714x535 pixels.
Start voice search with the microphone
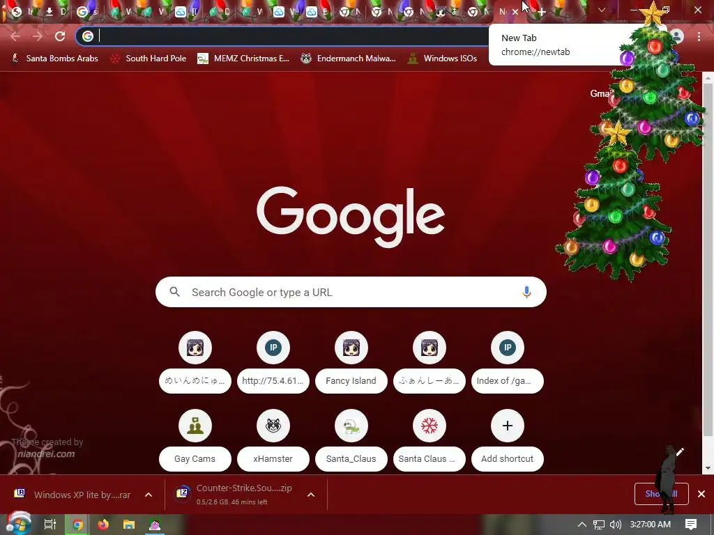pyautogui.click(x=526, y=292)
